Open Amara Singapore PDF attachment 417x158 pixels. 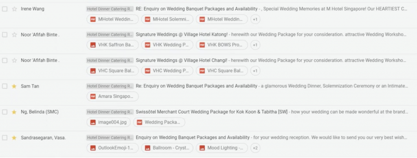point(112,97)
